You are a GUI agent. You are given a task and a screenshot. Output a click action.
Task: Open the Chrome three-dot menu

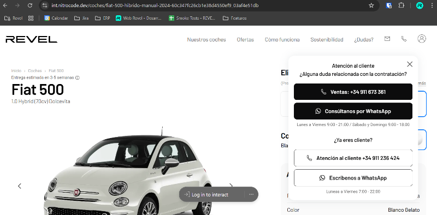click(432, 5)
